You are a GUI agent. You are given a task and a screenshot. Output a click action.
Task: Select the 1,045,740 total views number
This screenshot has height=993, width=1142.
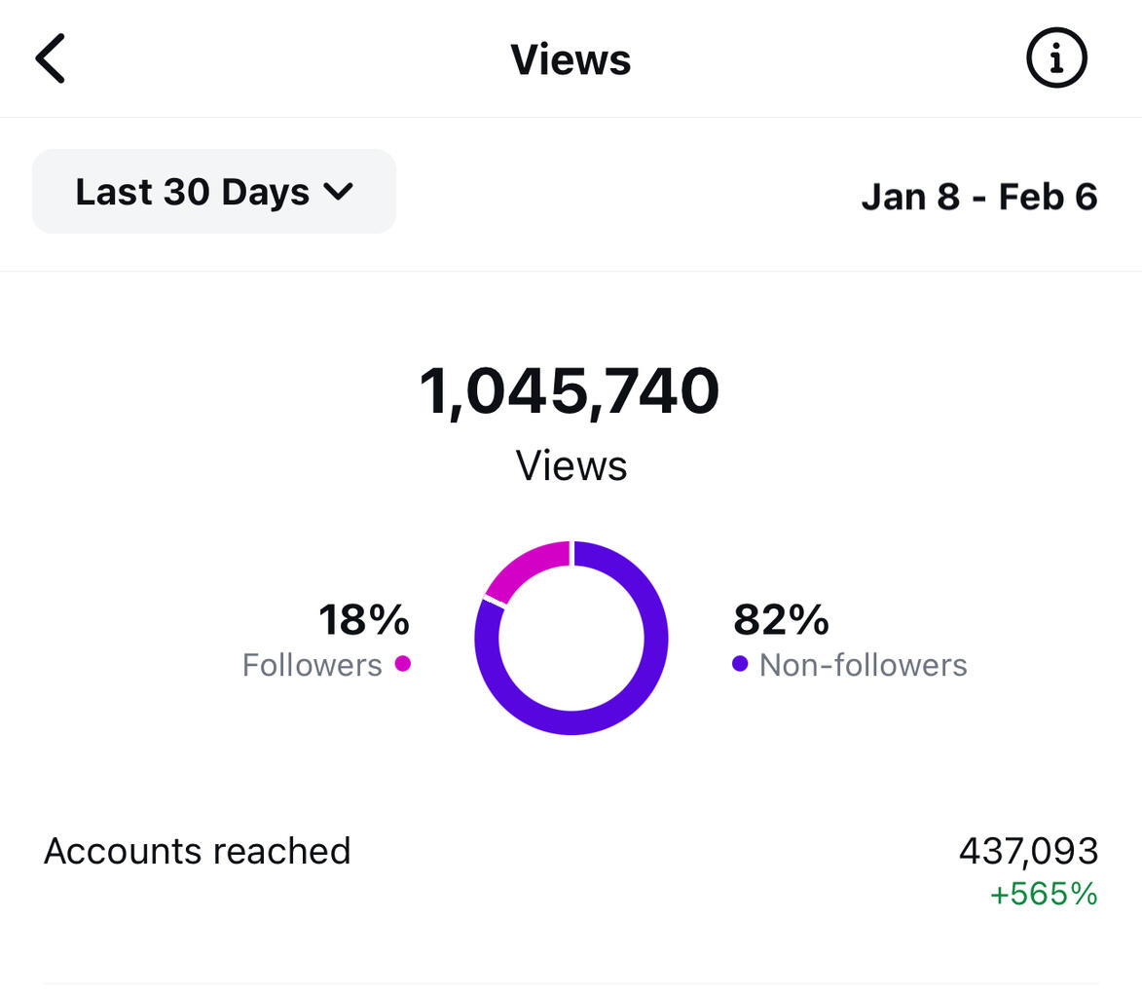click(x=570, y=391)
